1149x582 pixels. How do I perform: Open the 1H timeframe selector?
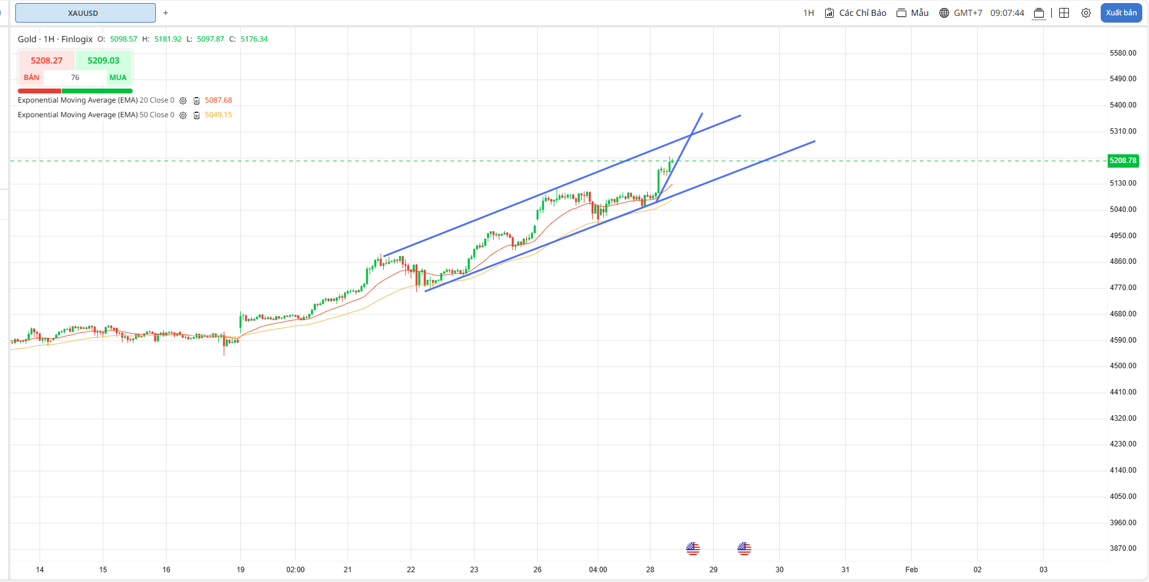pos(808,13)
